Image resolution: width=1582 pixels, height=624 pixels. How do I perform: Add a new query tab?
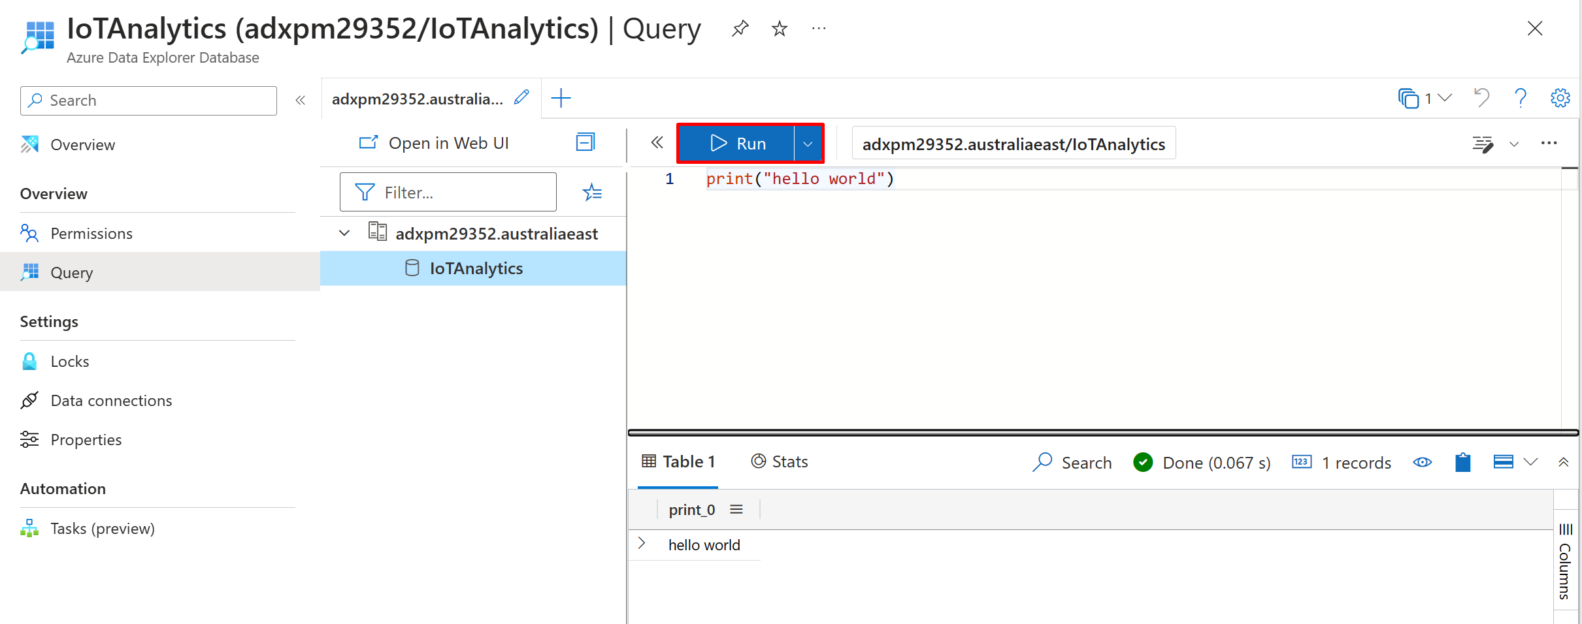(x=561, y=99)
